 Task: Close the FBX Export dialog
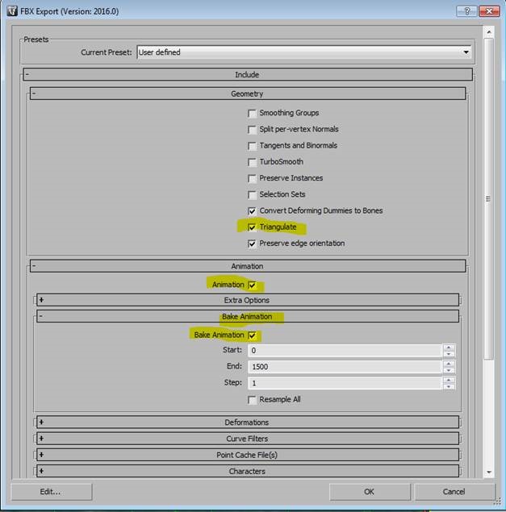pos(489,11)
